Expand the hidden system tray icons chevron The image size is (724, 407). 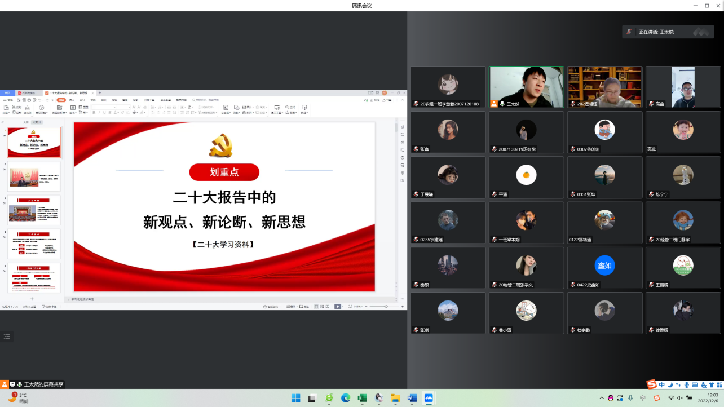(x=602, y=398)
